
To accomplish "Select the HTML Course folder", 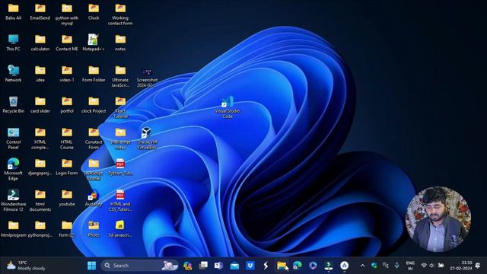I will coord(66,139).
